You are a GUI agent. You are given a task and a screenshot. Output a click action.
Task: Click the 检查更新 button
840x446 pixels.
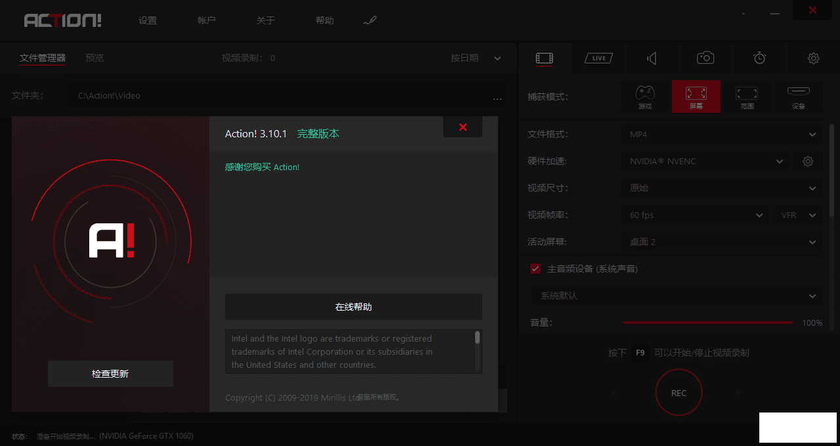[x=110, y=374]
